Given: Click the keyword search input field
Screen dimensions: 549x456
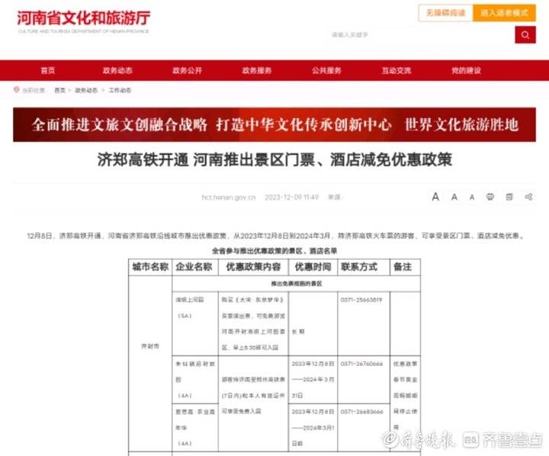Looking at the screenshot, I should [420, 34].
